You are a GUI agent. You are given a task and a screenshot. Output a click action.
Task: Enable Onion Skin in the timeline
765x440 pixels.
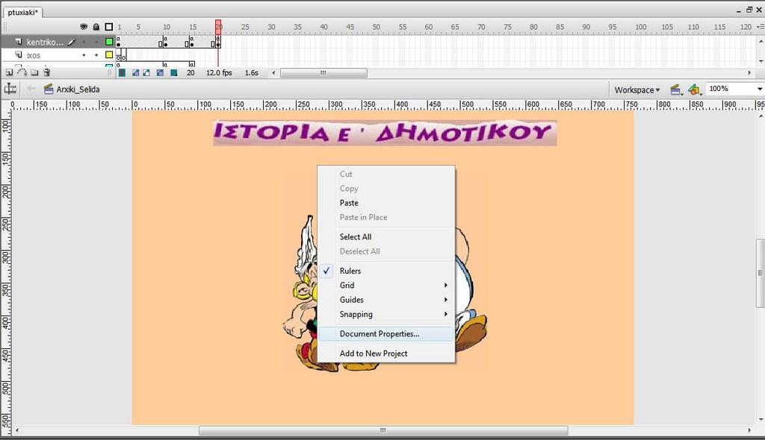point(136,72)
